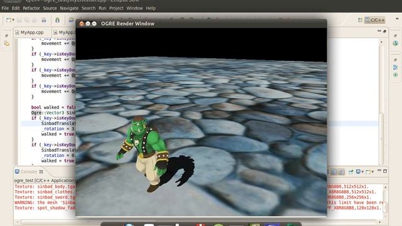Maximize the editor area

384,31
